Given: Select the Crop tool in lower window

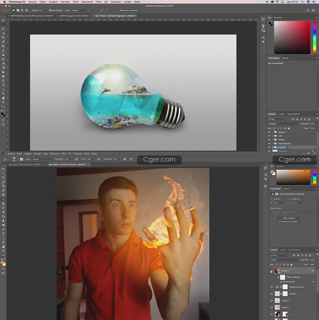Looking at the screenshot, I should [x=3, y=186].
